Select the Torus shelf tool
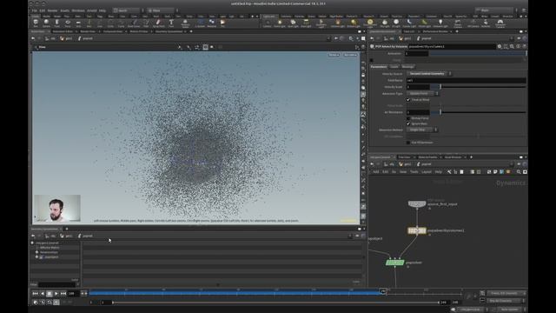Image resolution: width=556 pixels, height=313 pixels. pyautogui.click(x=68, y=23)
